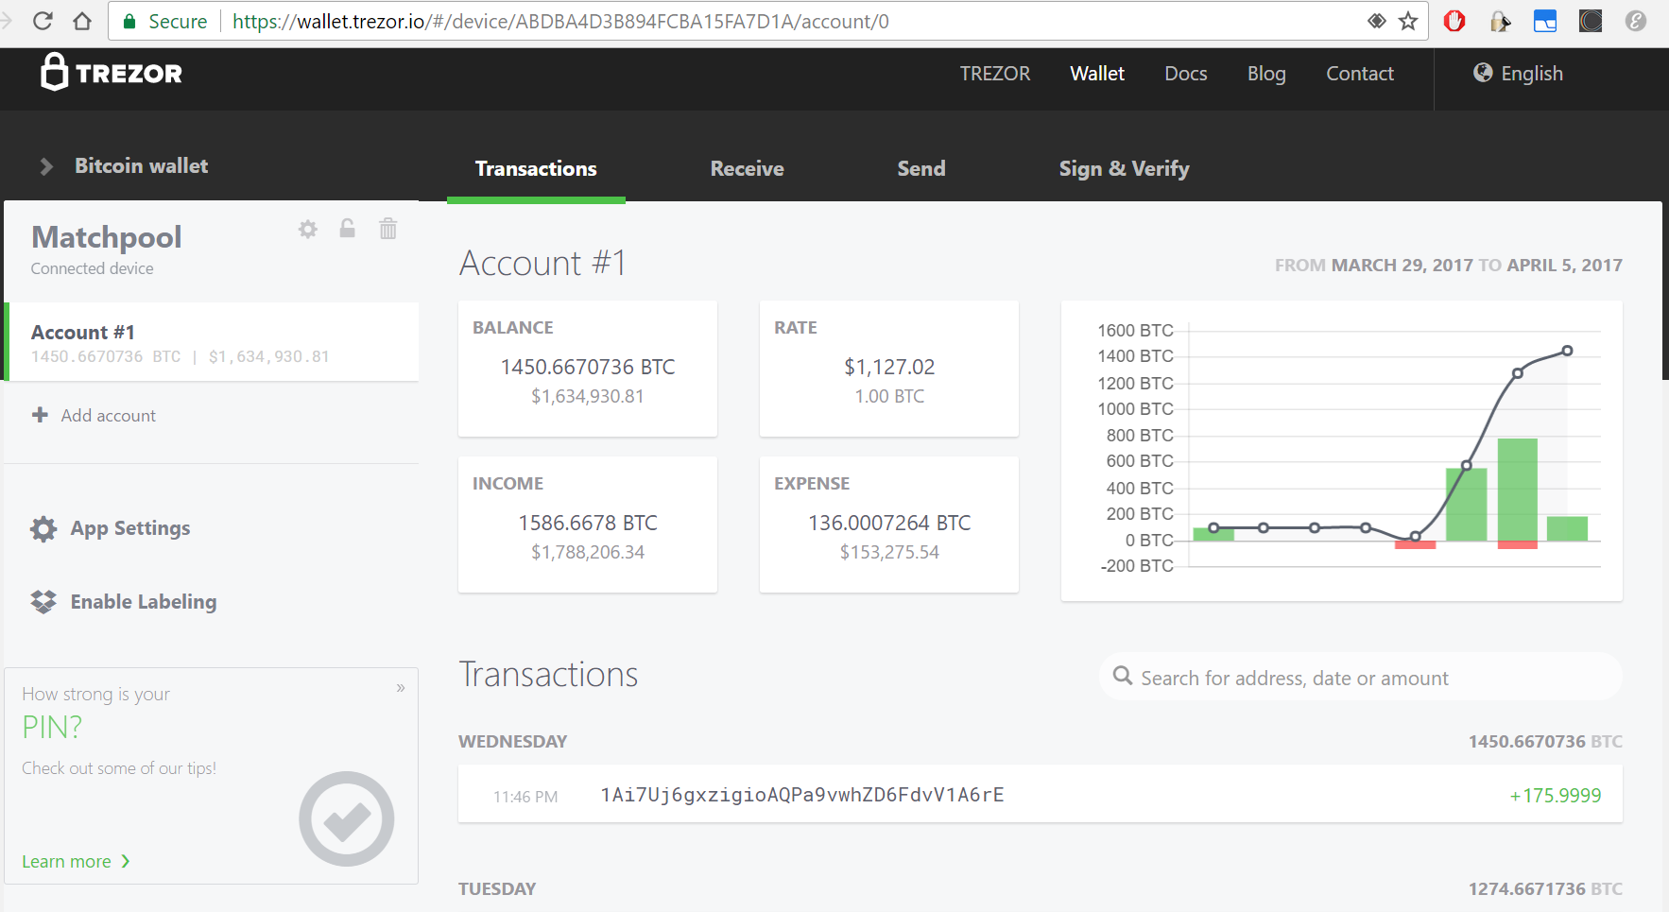Click the green Secure lock indicator
The image size is (1669, 912).
coord(165,21)
